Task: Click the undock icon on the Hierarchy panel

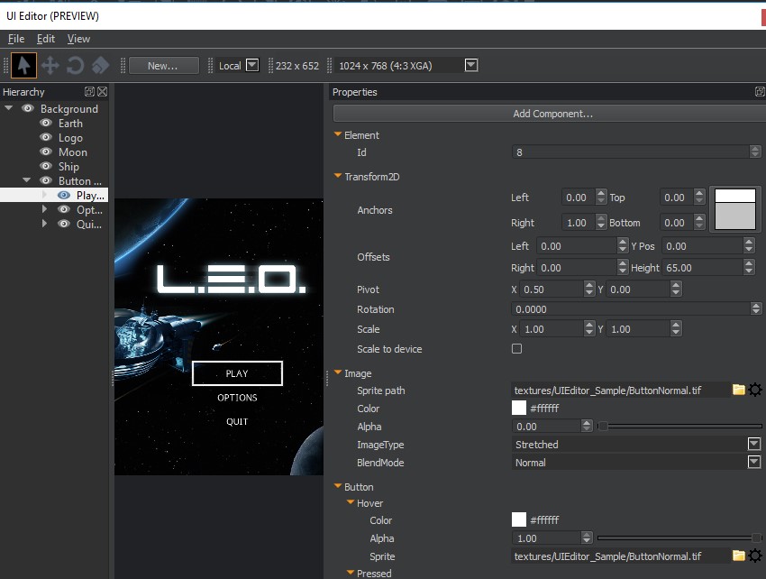Action: [89, 91]
